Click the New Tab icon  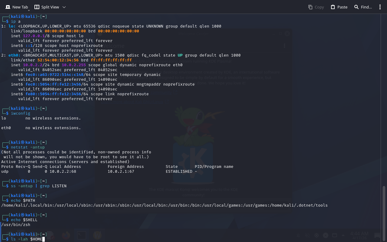[x=8, y=7]
